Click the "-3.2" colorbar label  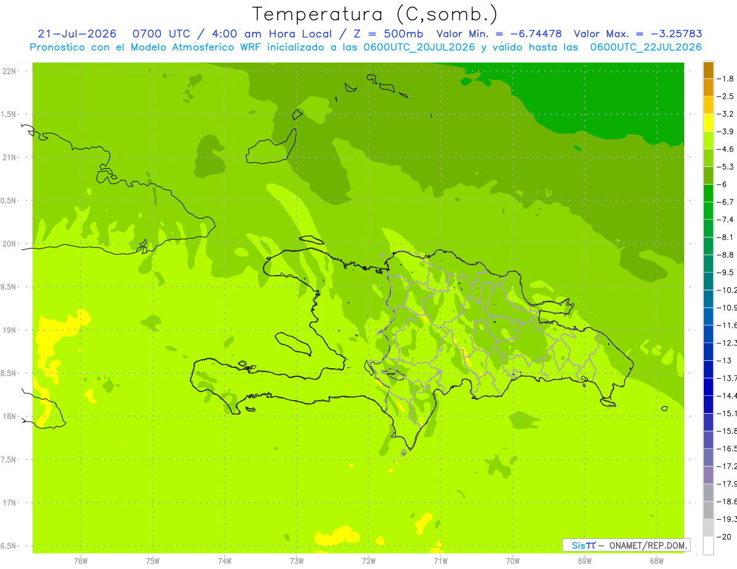pos(727,114)
